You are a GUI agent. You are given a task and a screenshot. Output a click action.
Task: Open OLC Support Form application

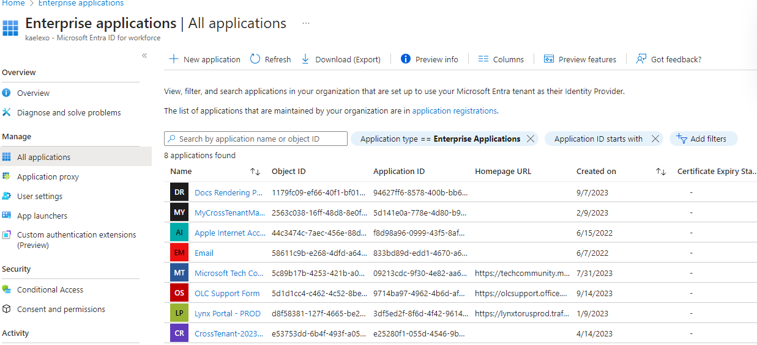(227, 293)
